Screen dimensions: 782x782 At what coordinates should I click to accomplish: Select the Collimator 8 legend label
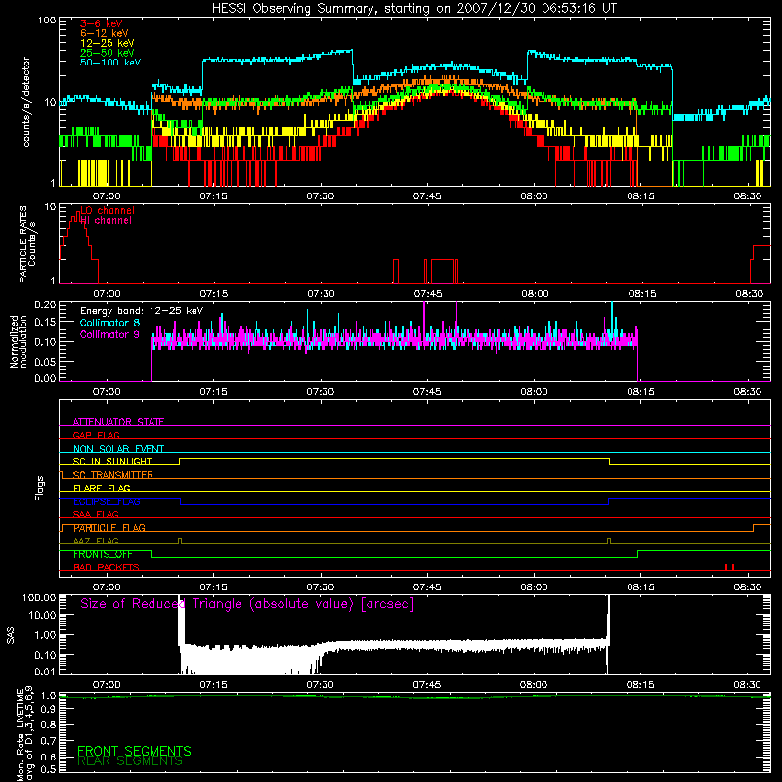click(109, 323)
